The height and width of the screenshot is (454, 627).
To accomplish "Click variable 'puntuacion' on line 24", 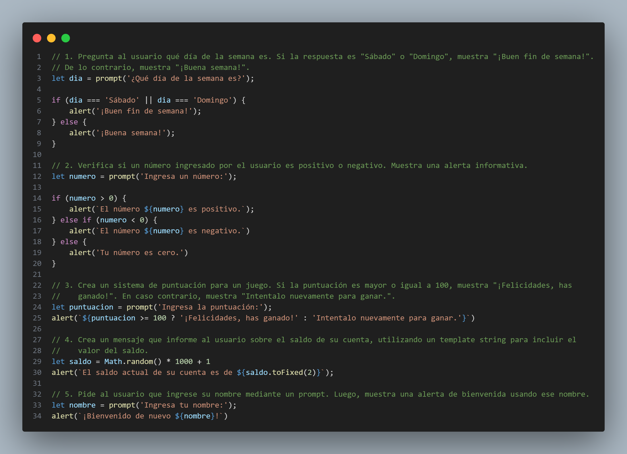I will [91, 307].
